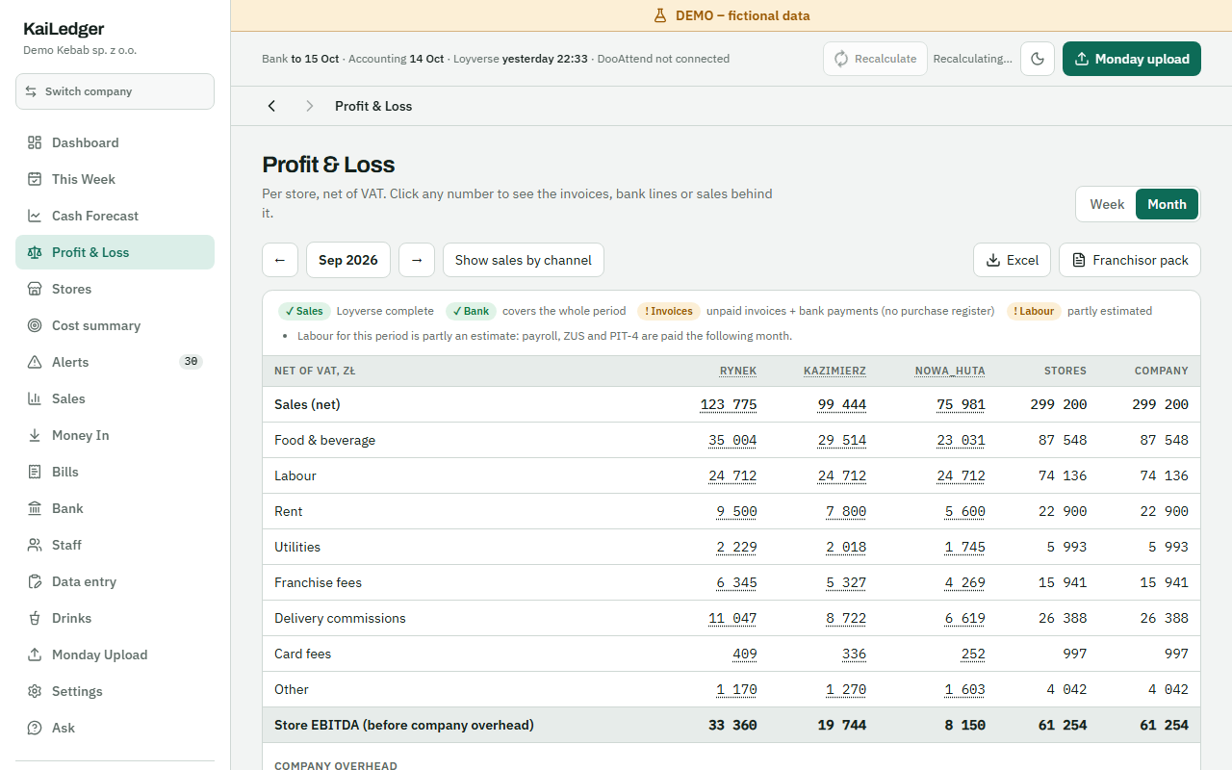Image resolution: width=1232 pixels, height=770 pixels.
Task: Click the Bank building icon
Action: pos(35,508)
